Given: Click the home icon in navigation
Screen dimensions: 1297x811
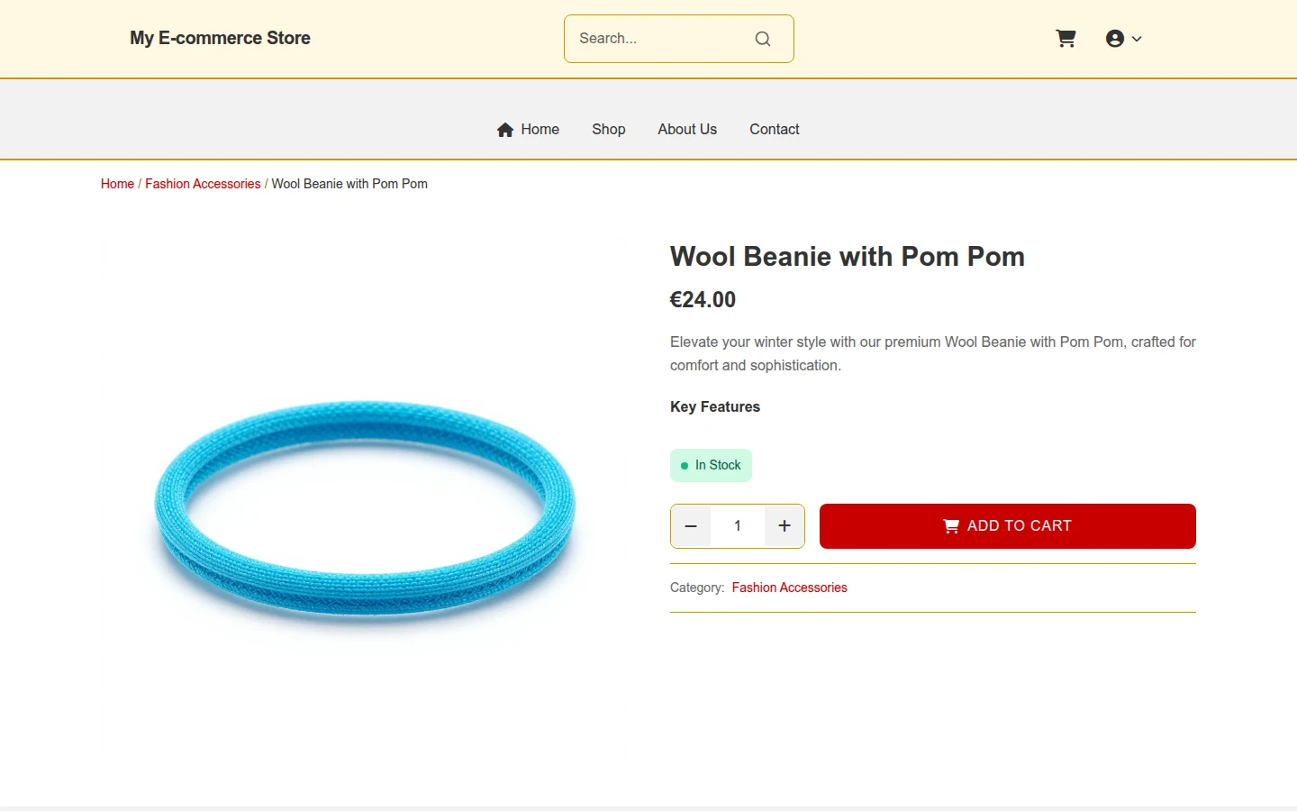Looking at the screenshot, I should (x=505, y=130).
